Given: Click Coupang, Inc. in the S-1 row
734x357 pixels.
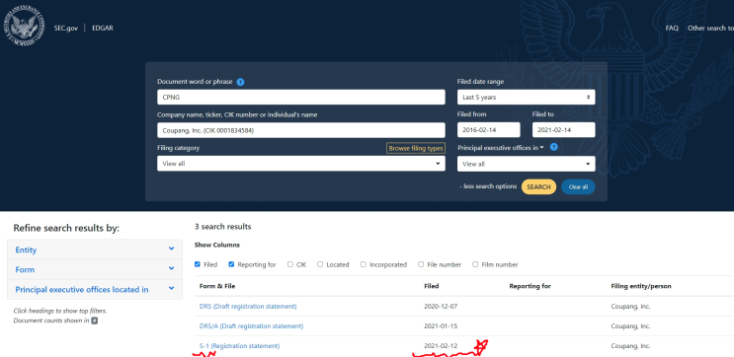Looking at the screenshot, I should 630,346.
